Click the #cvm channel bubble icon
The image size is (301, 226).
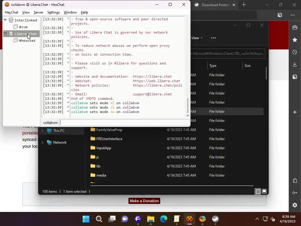click(16, 27)
